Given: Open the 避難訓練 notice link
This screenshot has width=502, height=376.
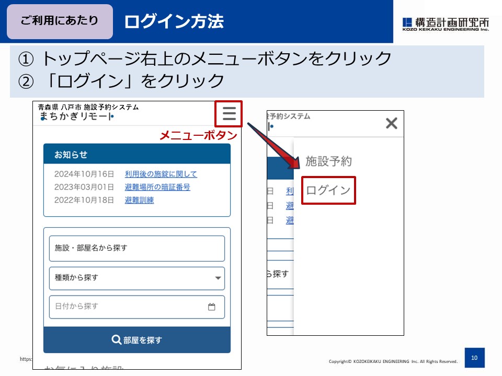Looking at the screenshot, I should click(139, 200).
